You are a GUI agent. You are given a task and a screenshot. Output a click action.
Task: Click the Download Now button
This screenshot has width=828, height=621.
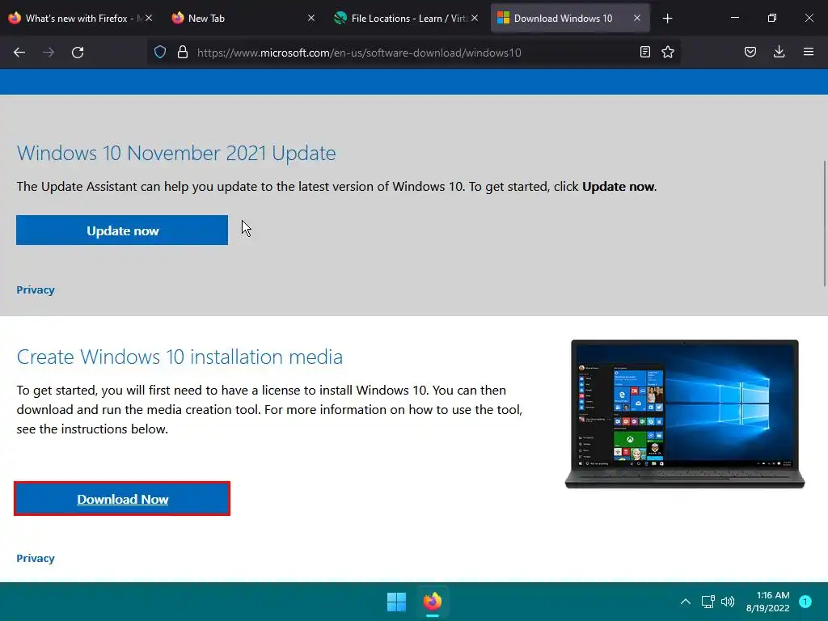pos(122,498)
